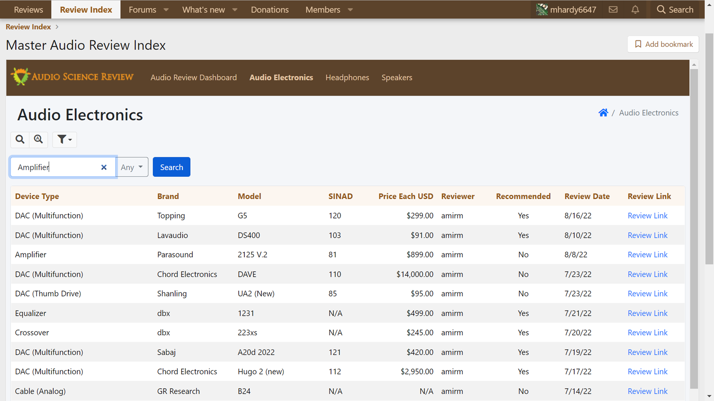Open the Reviews tab
714x401 pixels.
29,10
